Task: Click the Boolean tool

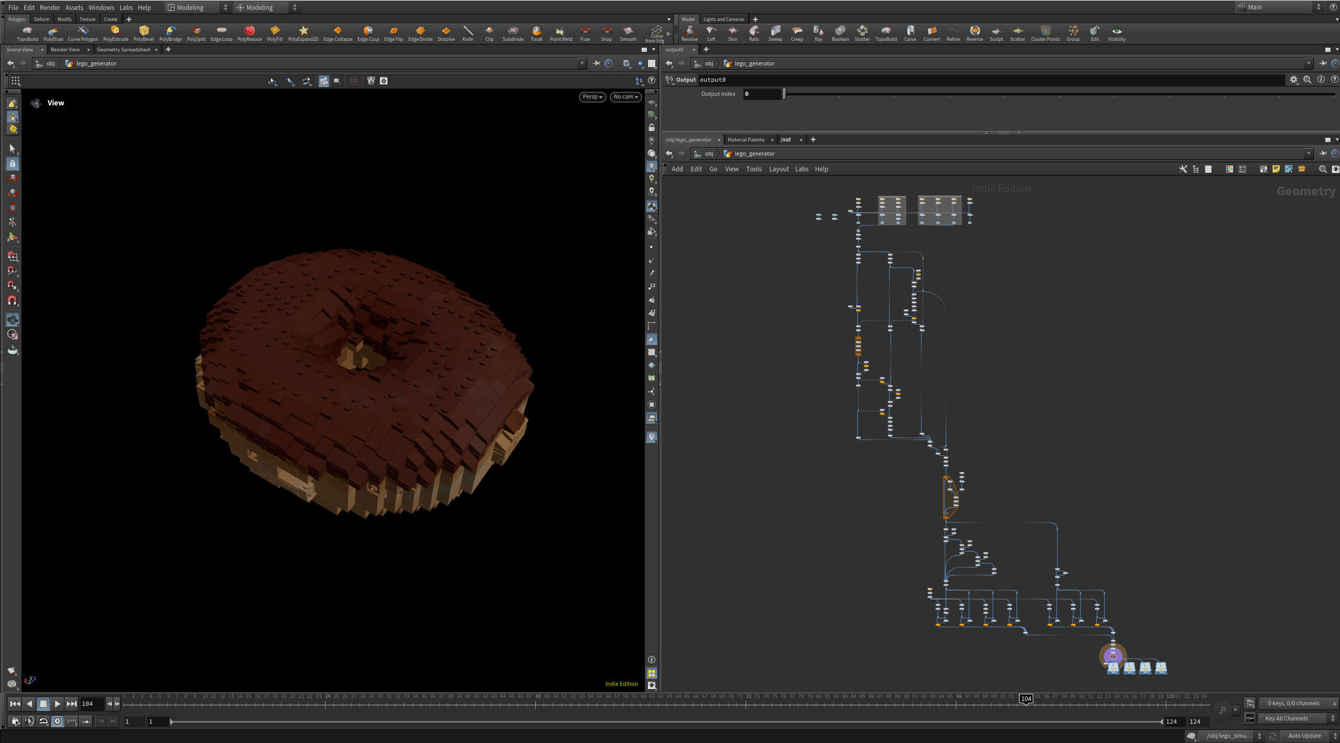Action: point(840,34)
